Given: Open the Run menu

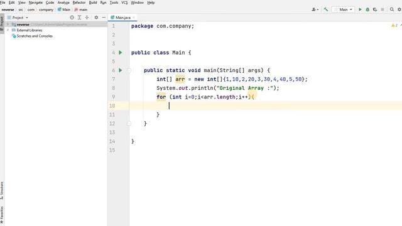Looking at the screenshot, I should (x=103, y=3).
